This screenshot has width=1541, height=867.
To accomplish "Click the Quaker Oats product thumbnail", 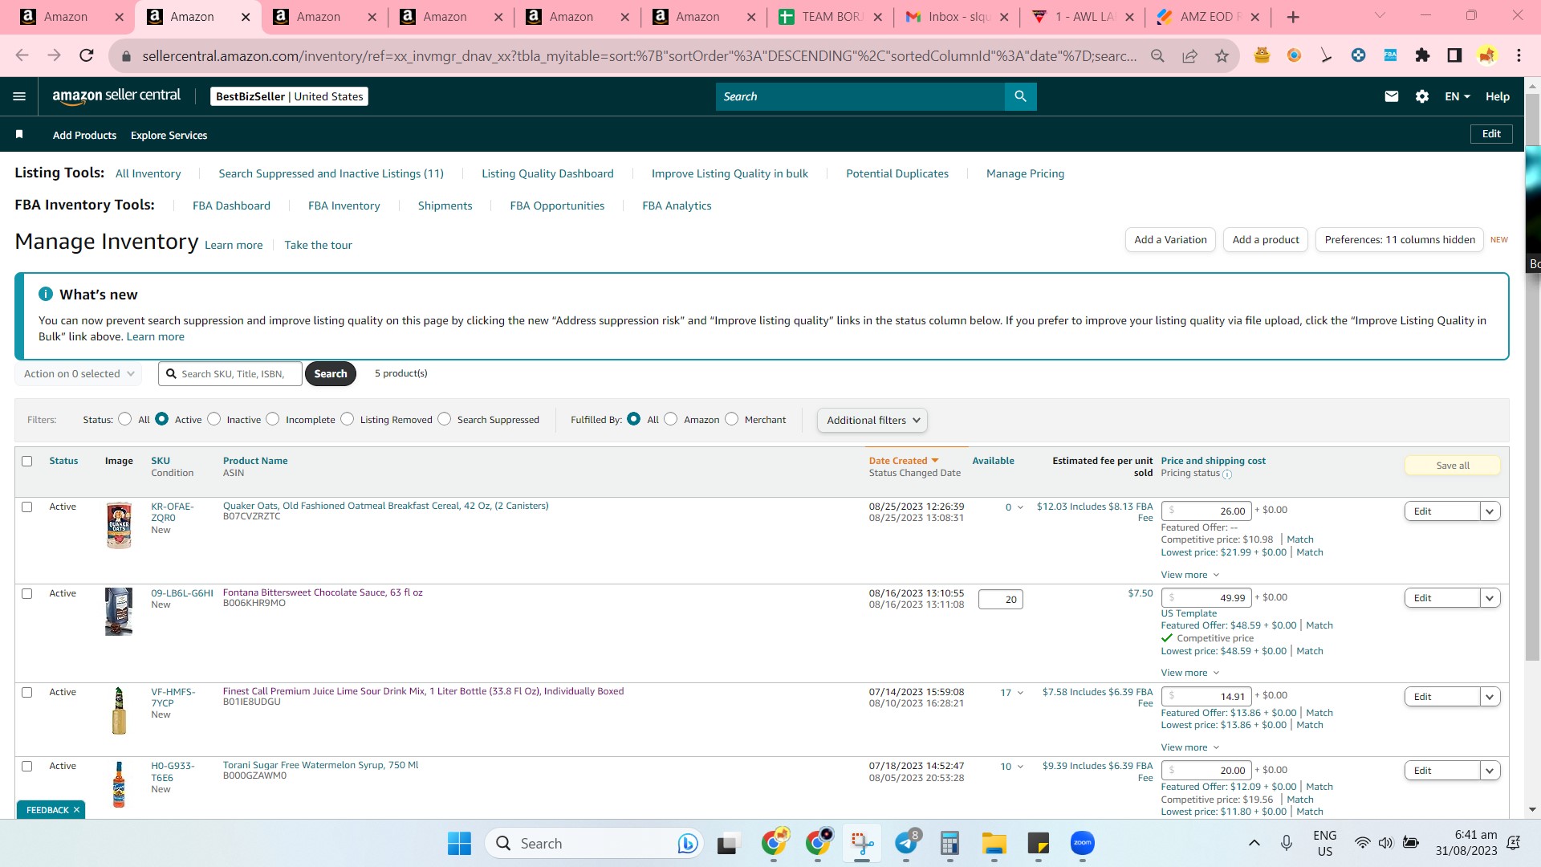I will (119, 526).
